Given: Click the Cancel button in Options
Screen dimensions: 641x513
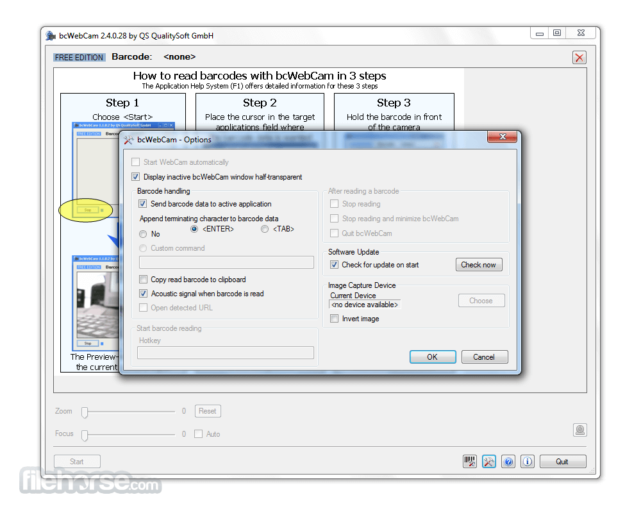Looking at the screenshot, I should pos(485,357).
